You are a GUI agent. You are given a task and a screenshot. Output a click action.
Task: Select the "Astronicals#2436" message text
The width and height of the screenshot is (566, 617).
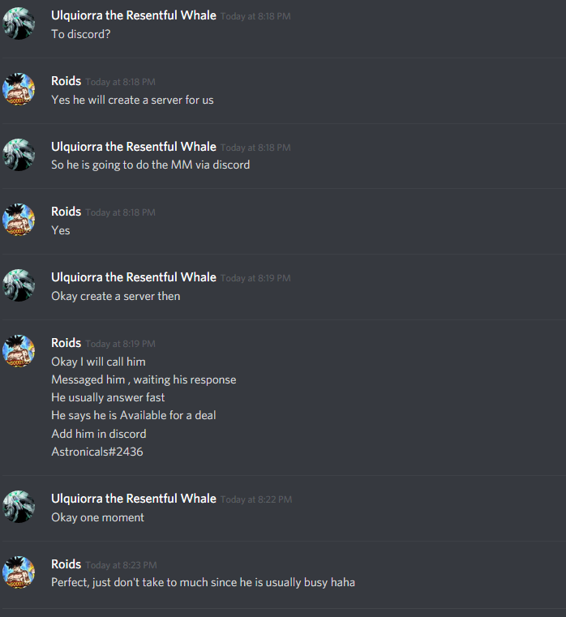click(97, 452)
